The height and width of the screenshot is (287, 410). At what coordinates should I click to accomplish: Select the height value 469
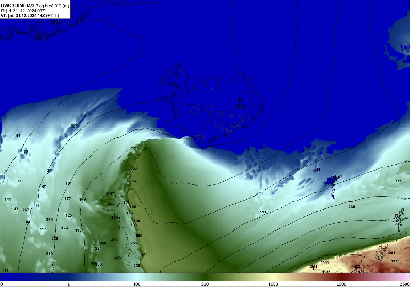click(103, 243)
